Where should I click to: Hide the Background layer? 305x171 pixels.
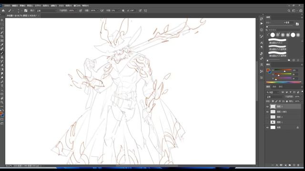[267, 128]
